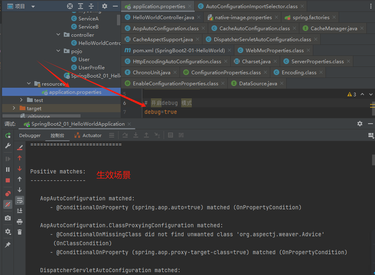Take thread dump camera icon
375x275 pixels.
(8, 218)
